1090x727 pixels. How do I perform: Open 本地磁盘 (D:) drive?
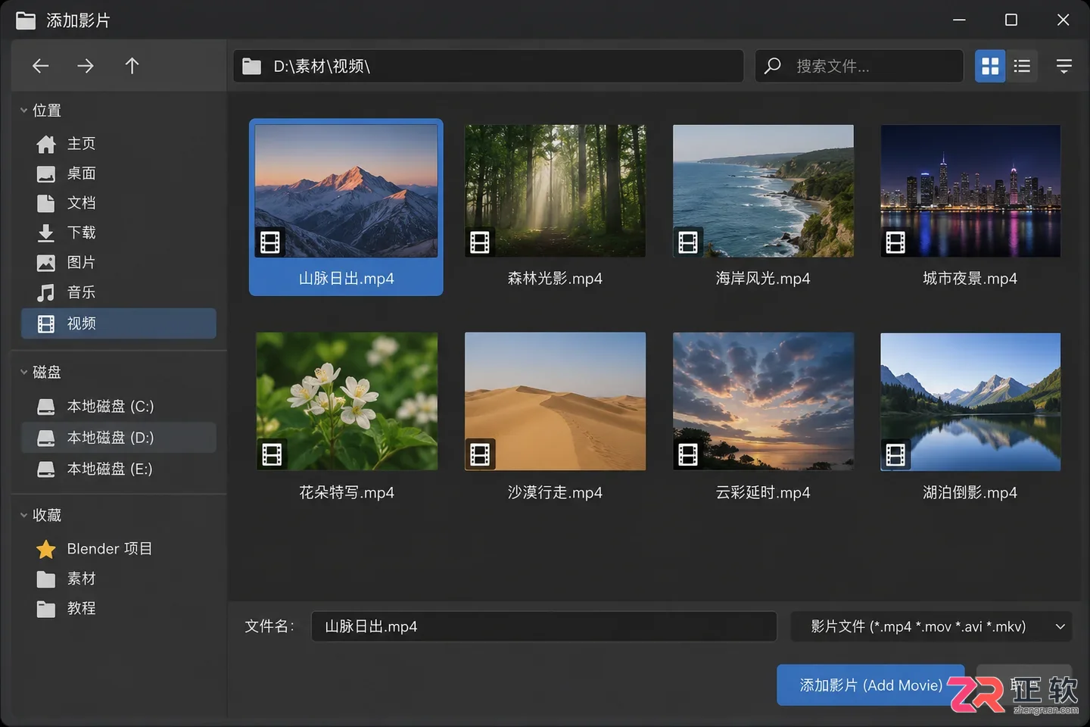click(x=119, y=438)
